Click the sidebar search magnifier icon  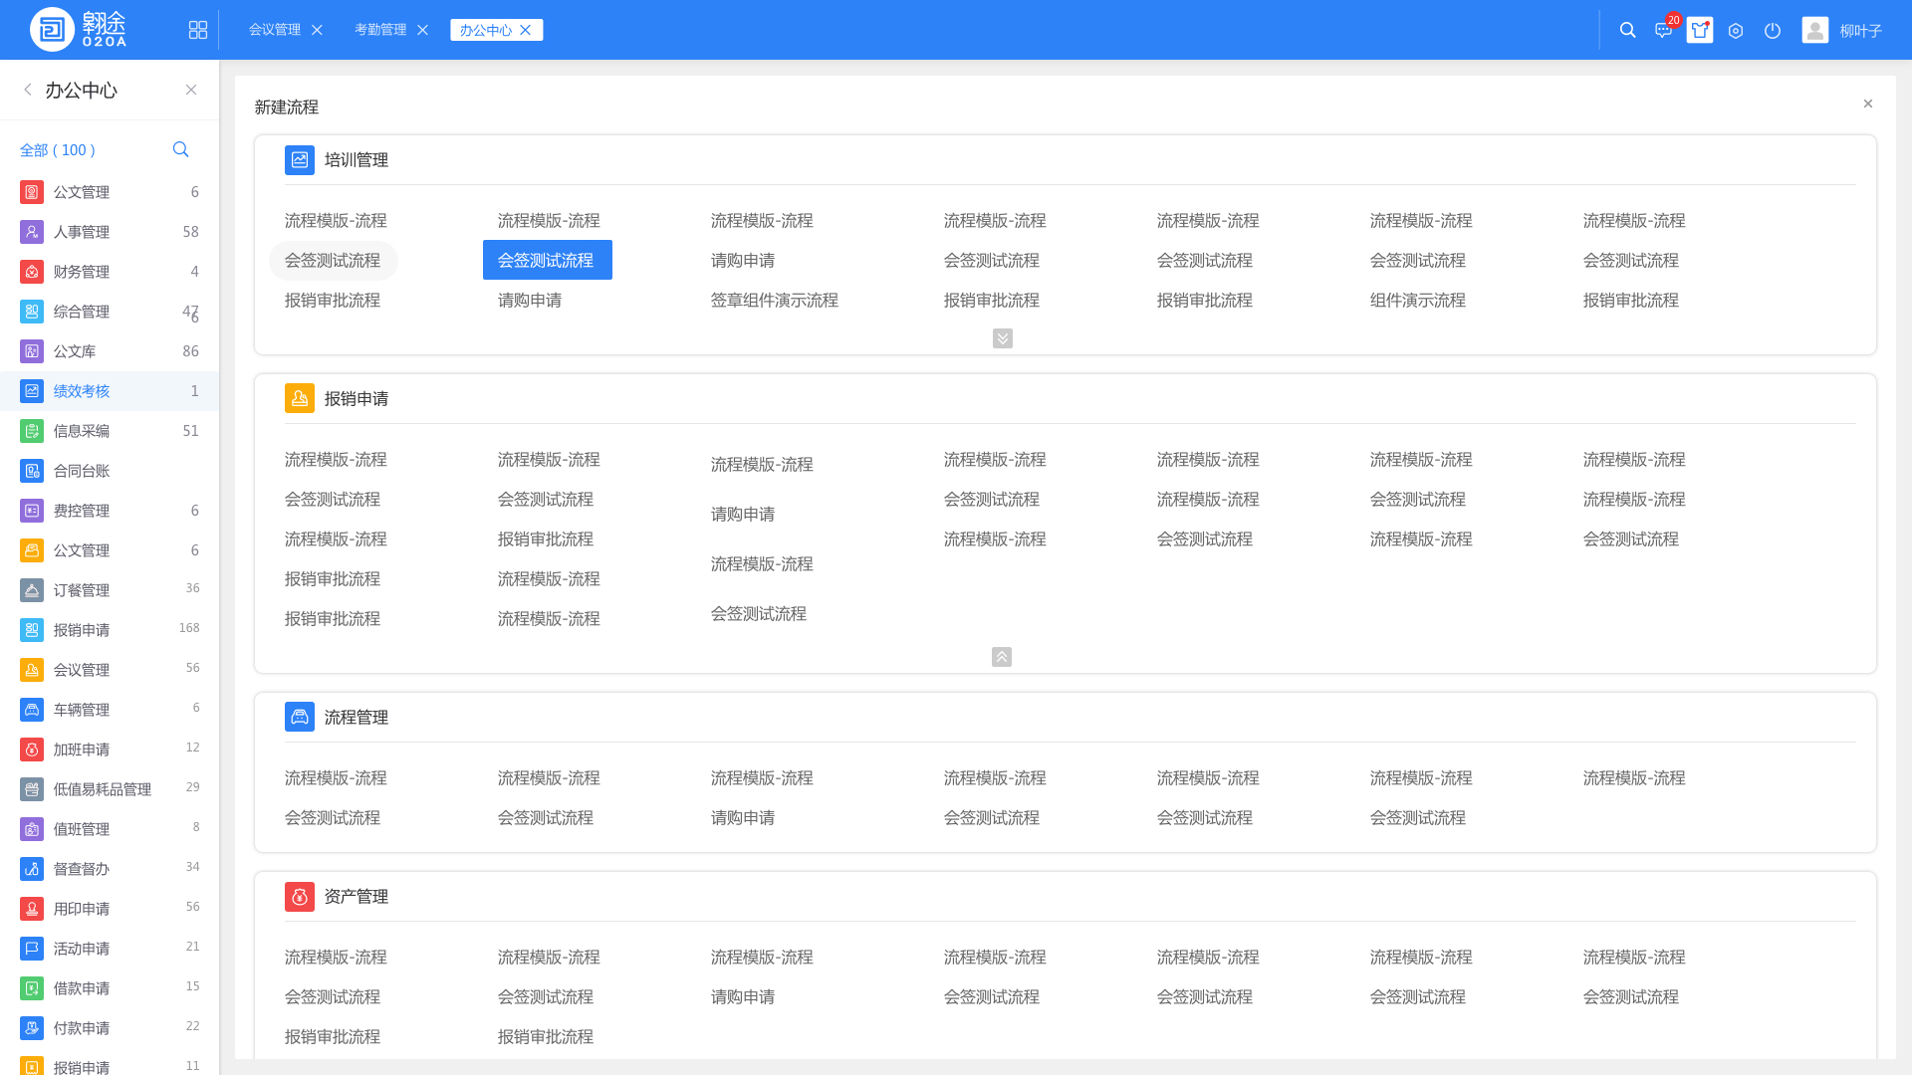coord(180,149)
